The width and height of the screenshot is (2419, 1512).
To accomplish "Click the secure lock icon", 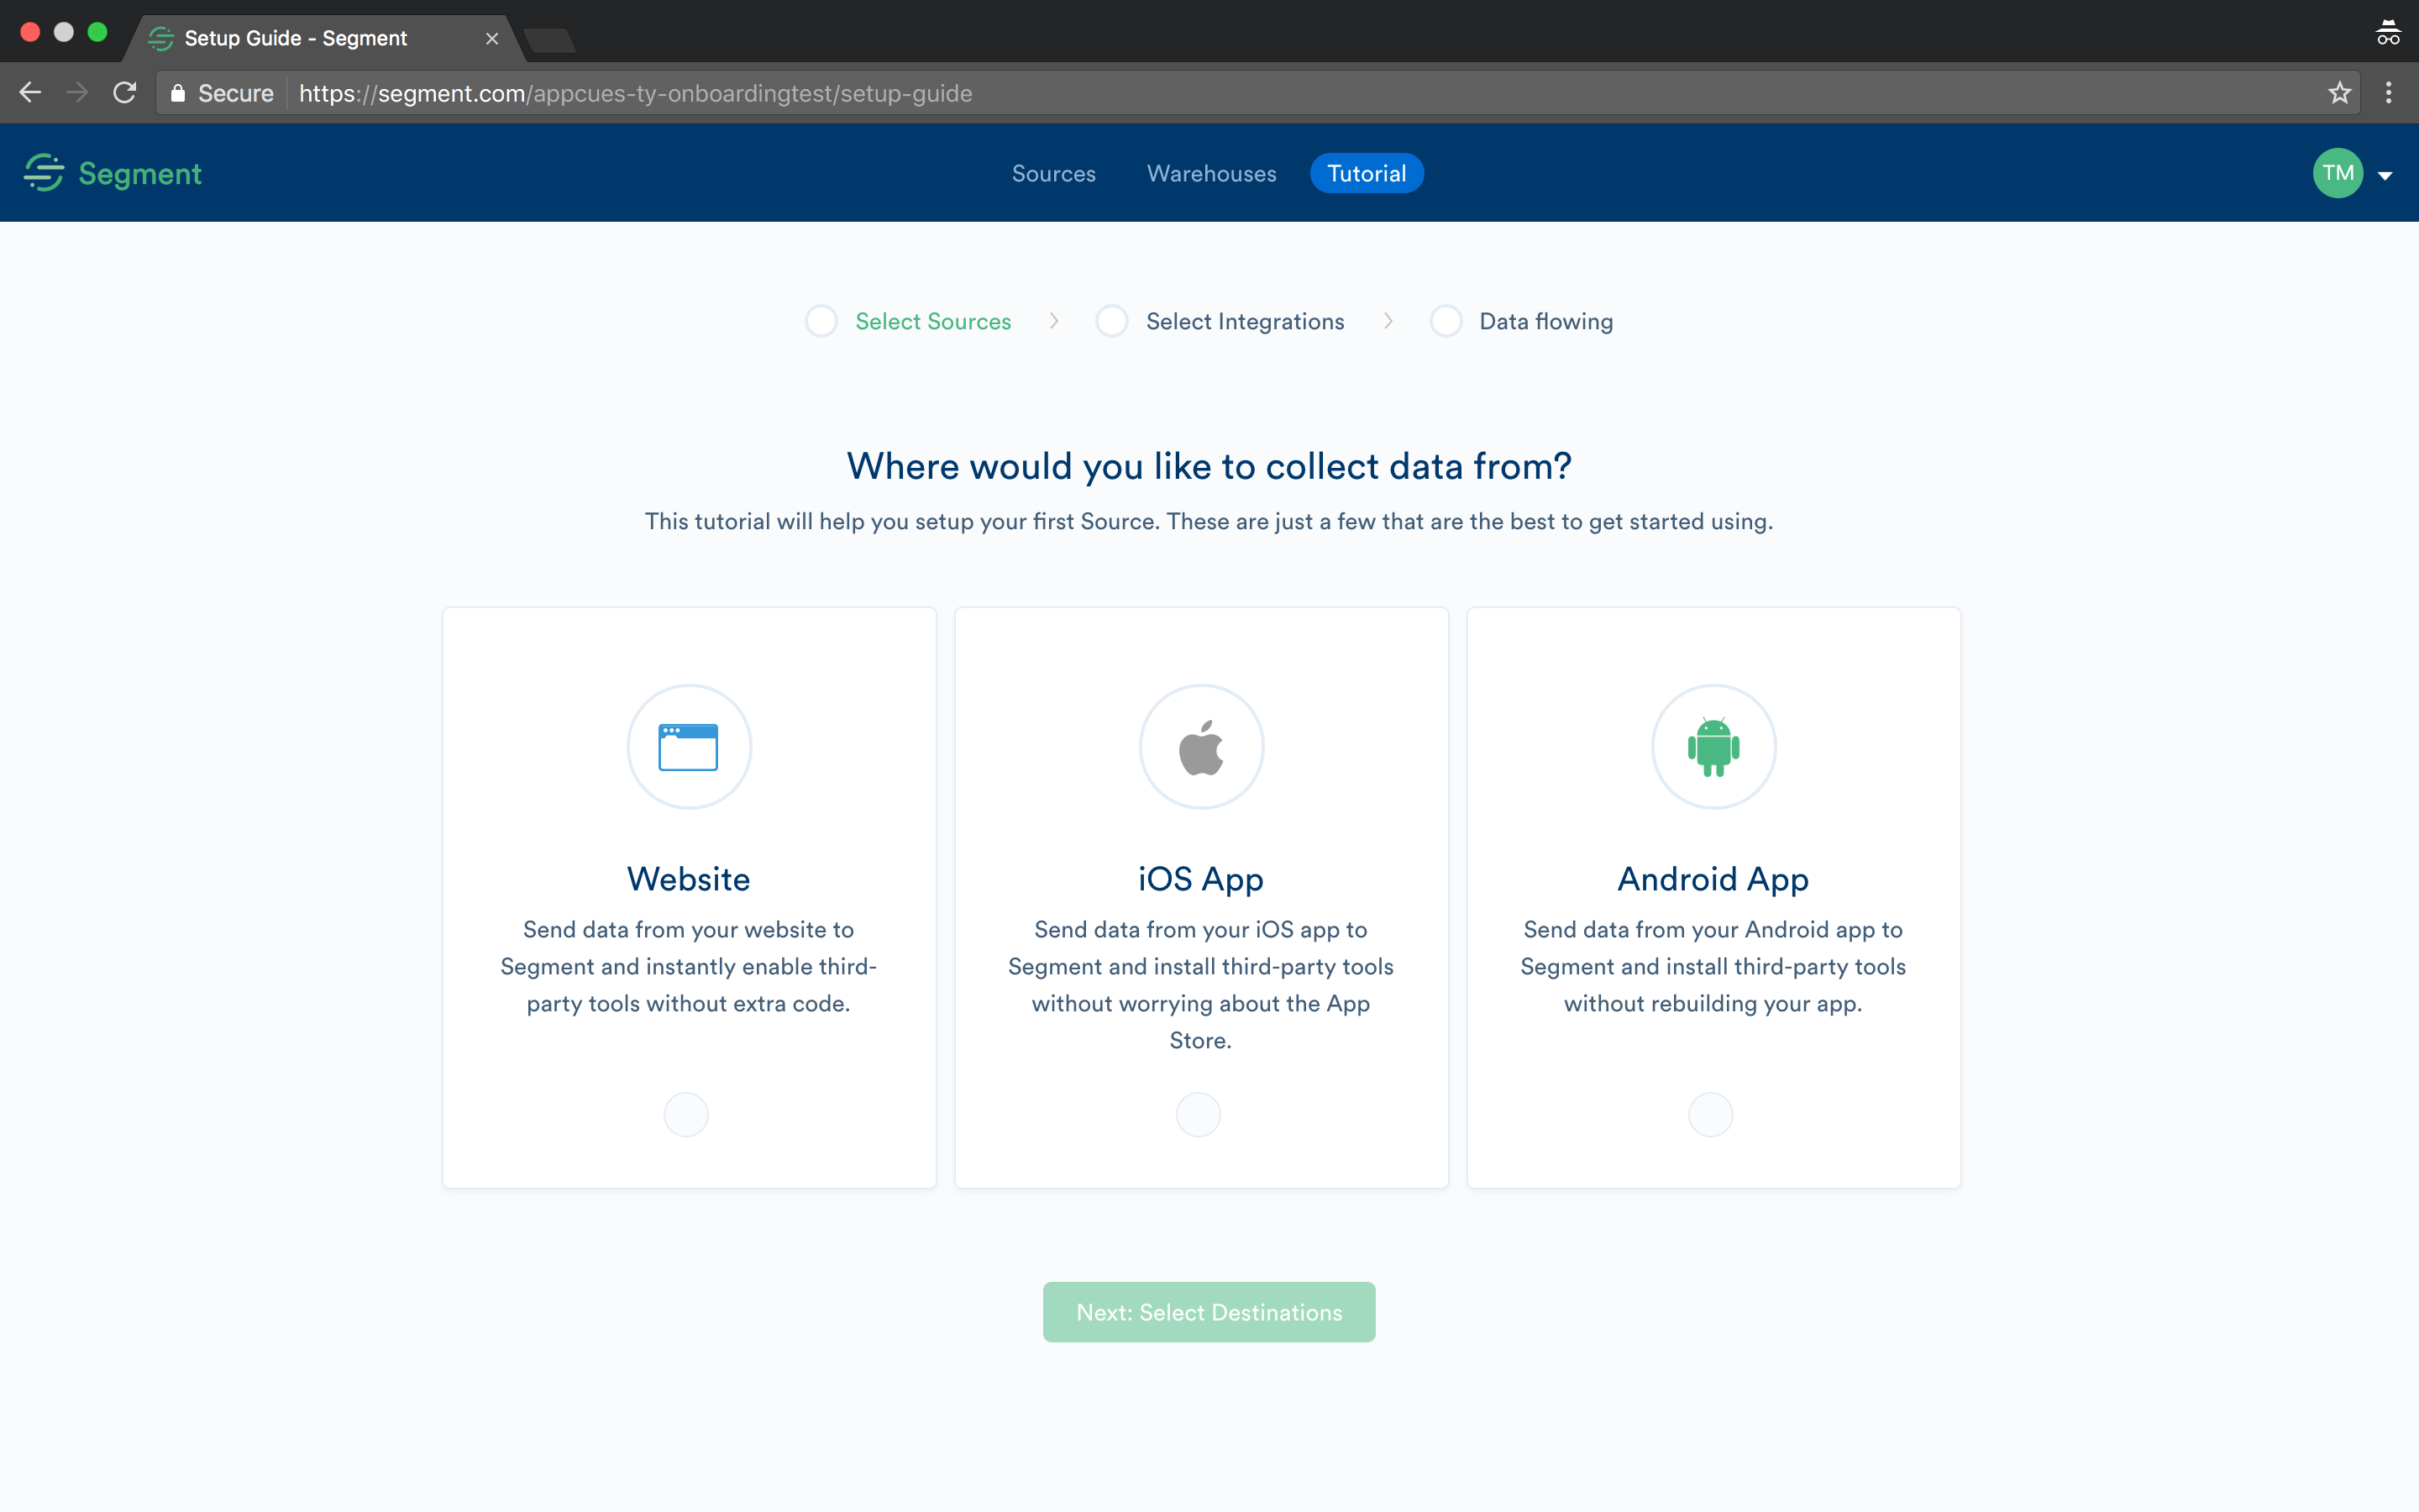I will (178, 93).
